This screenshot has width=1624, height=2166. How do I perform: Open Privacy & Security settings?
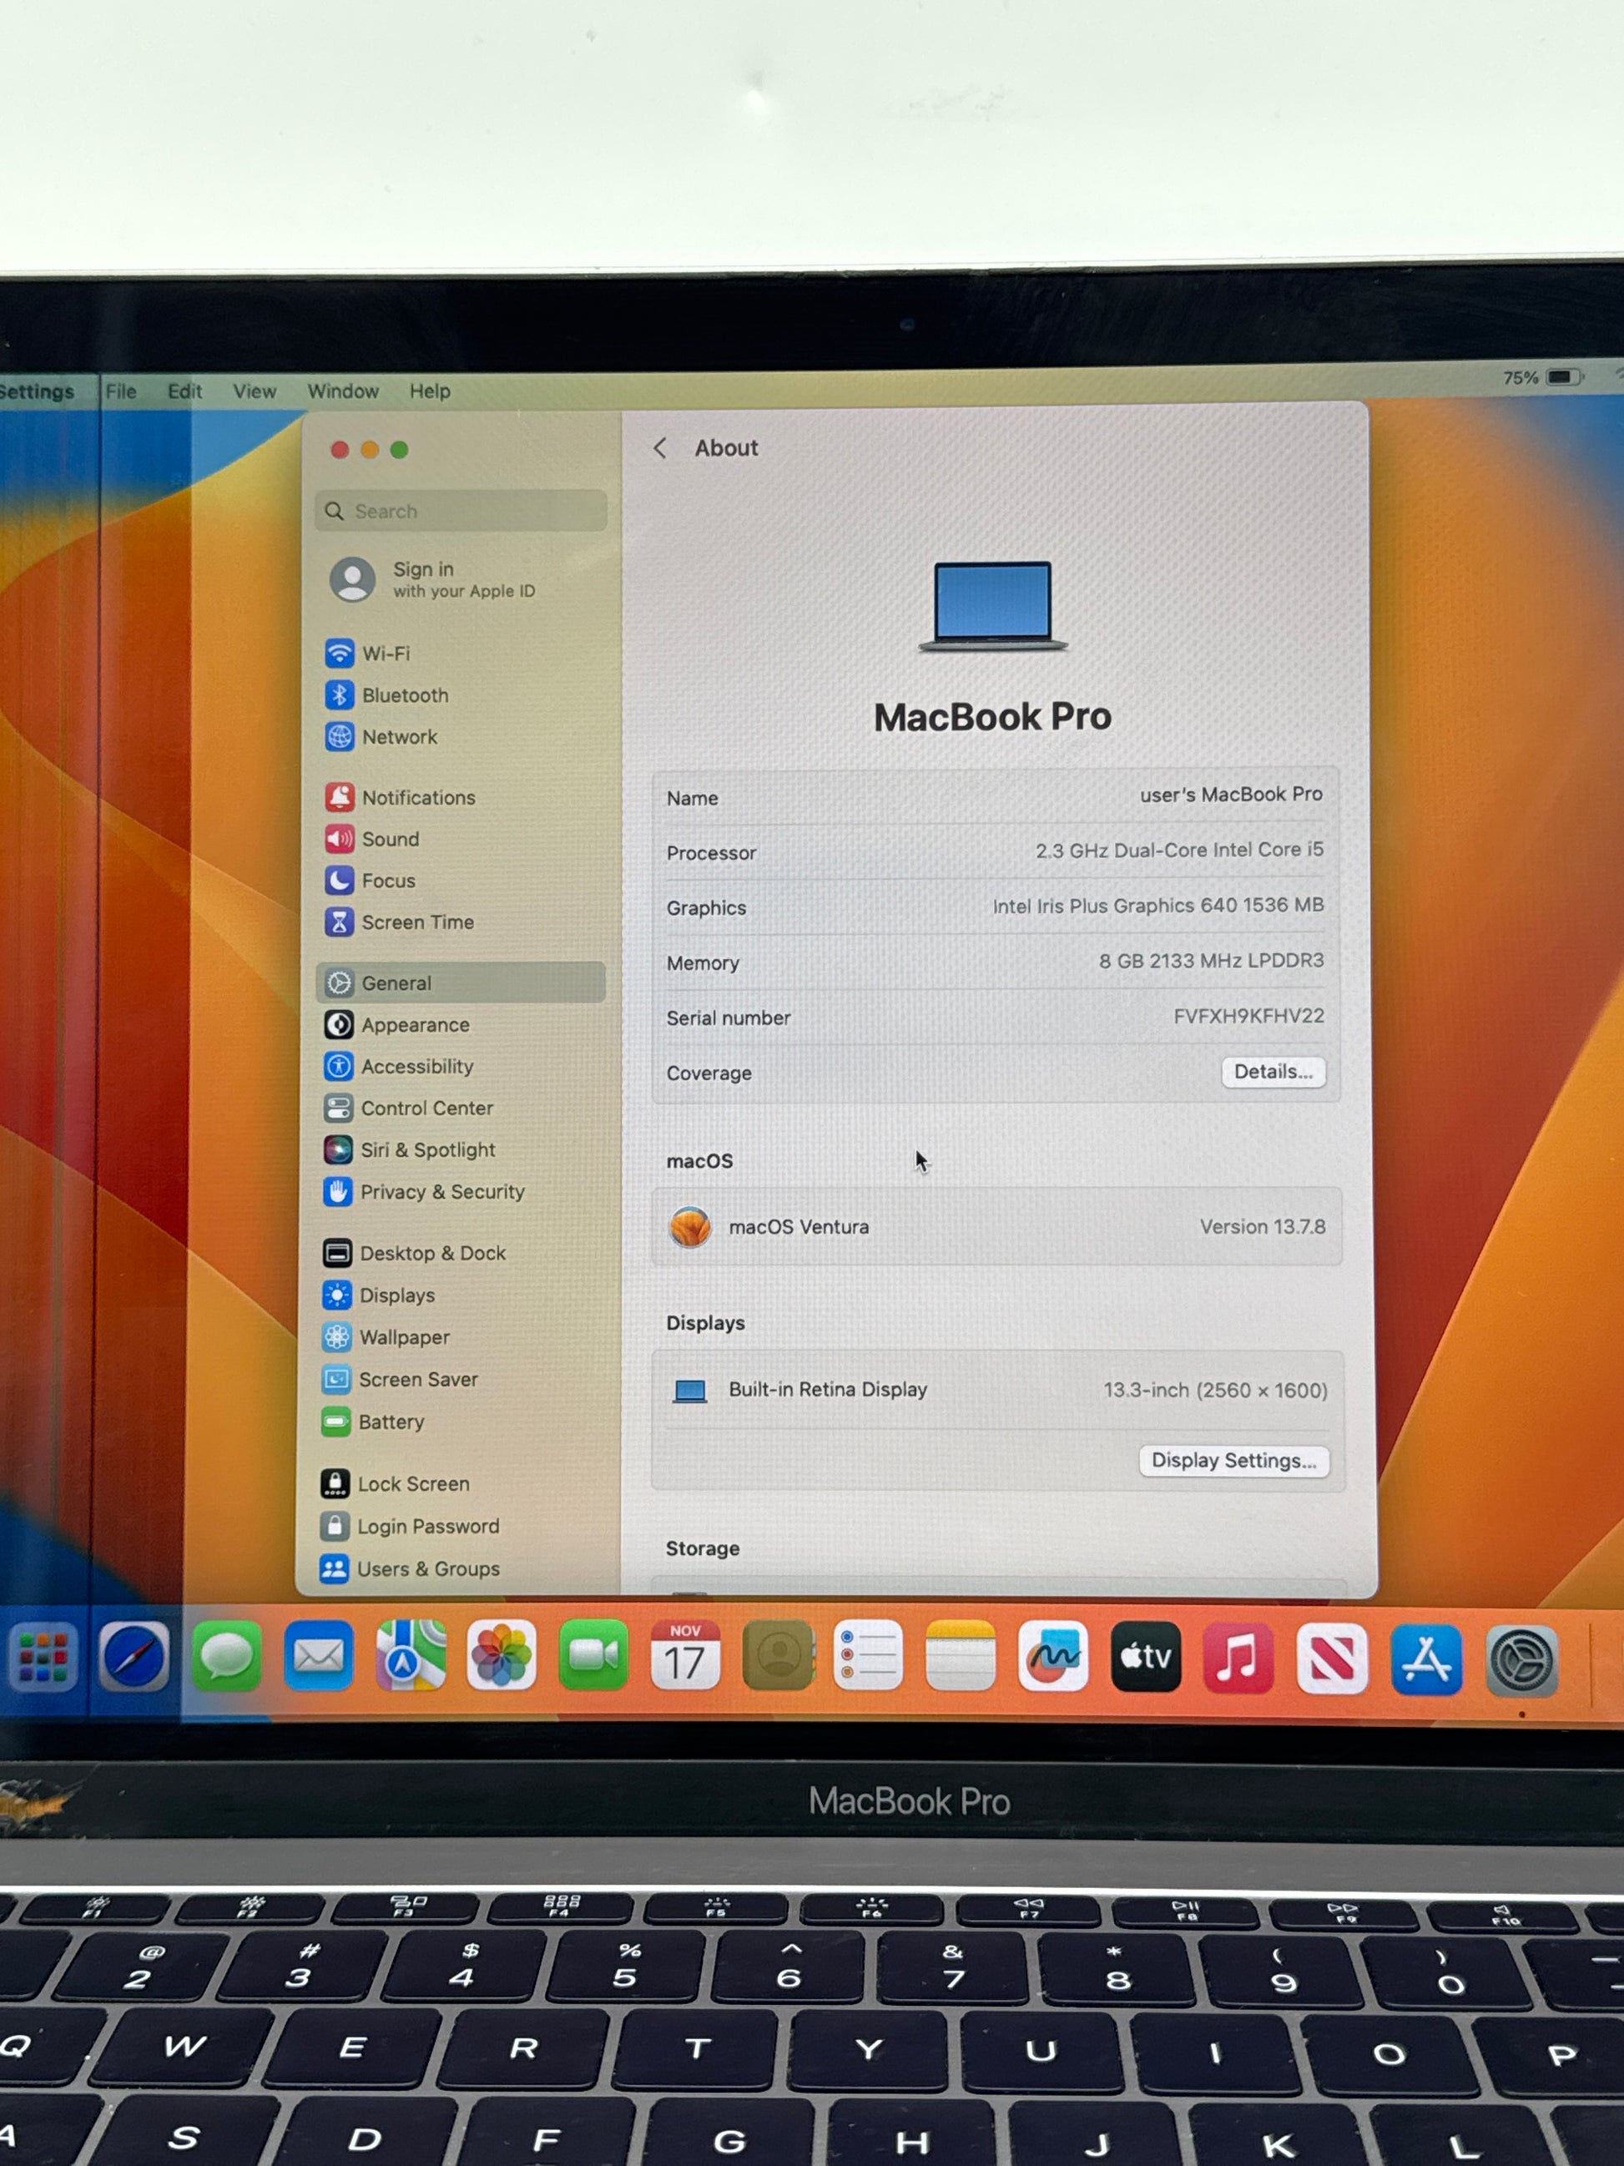click(441, 1192)
